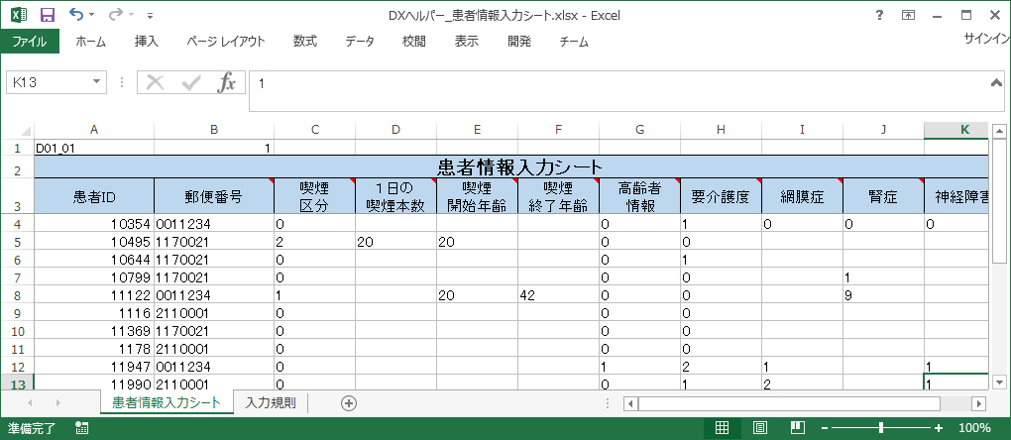Click the zoom slider handle
This screenshot has width=1011, height=440.
coord(881,428)
